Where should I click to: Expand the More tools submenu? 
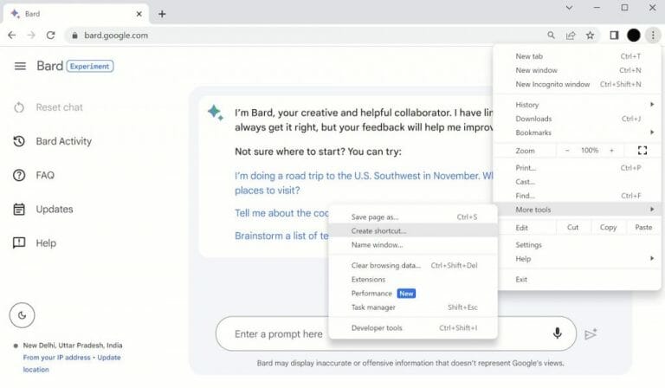(578, 210)
